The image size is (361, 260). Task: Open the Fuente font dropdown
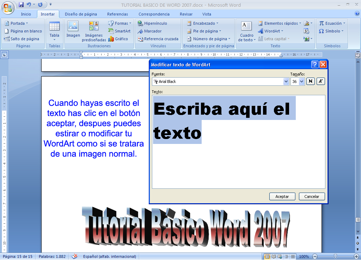click(286, 81)
